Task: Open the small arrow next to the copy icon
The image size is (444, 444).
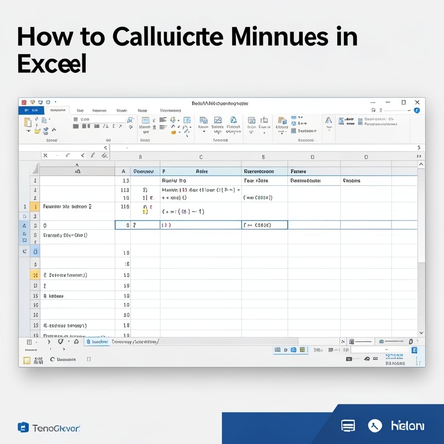Action: (x=50, y=120)
